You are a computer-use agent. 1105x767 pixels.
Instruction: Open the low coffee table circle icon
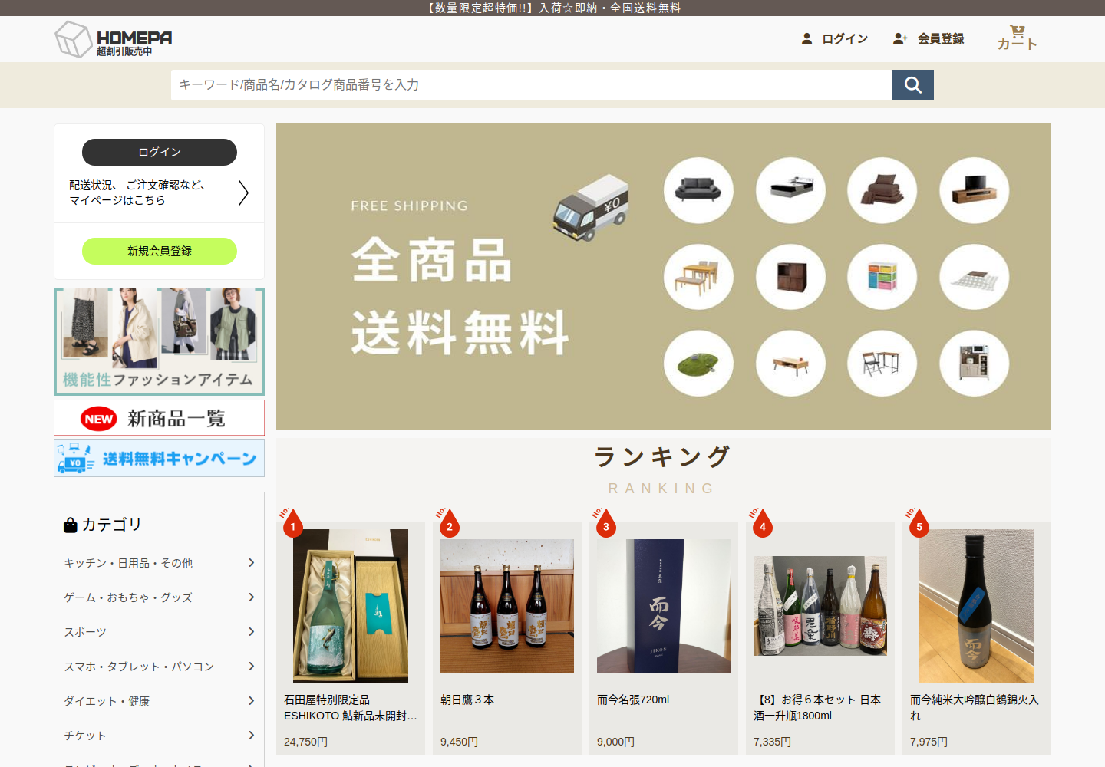point(790,364)
